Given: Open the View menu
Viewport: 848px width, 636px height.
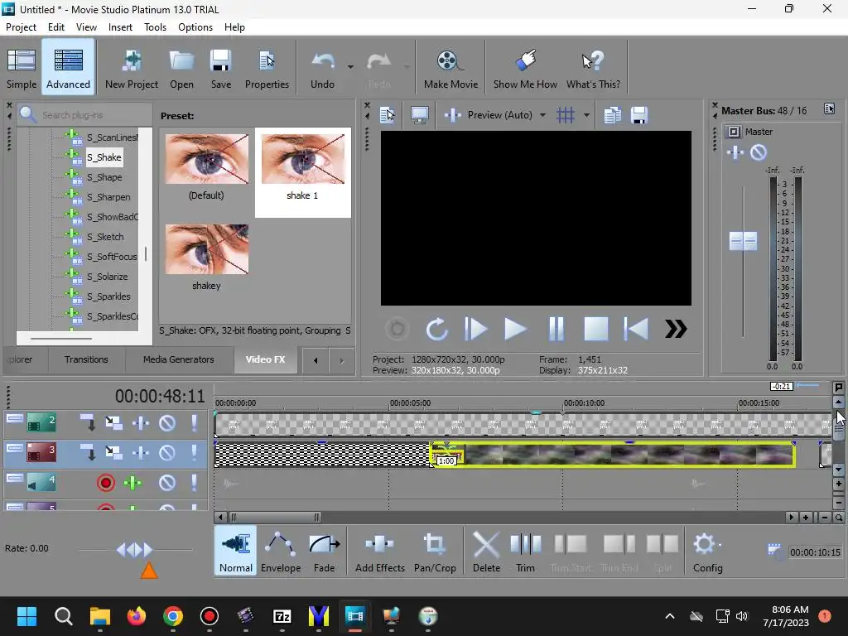Looking at the screenshot, I should click(86, 27).
